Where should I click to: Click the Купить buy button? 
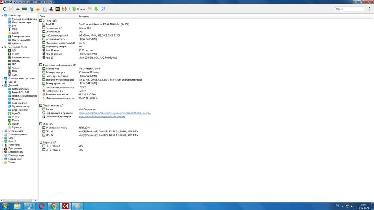(x=79, y=9)
